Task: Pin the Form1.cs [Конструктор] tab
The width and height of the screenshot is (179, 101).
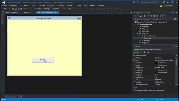Action: (x=56, y=13)
